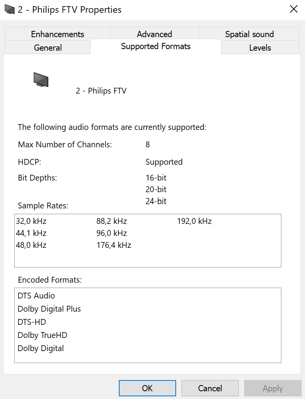Select the General tab
Image resolution: width=305 pixels, height=399 pixels.
coord(48,48)
